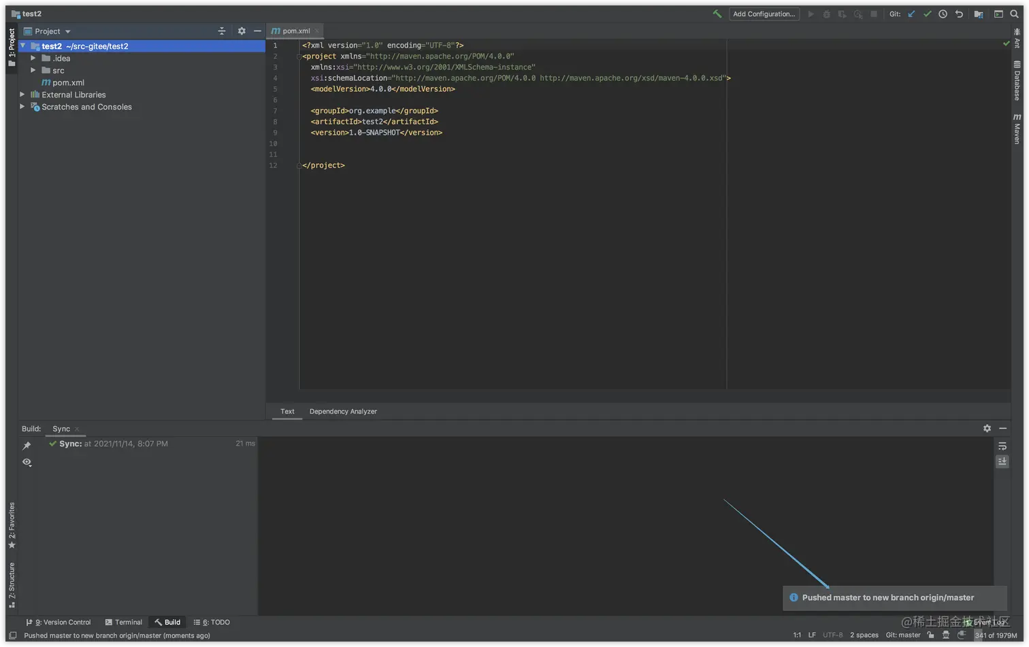Close the pom.xml editor tab
Viewport: 1029px width, 647px height.
point(317,31)
